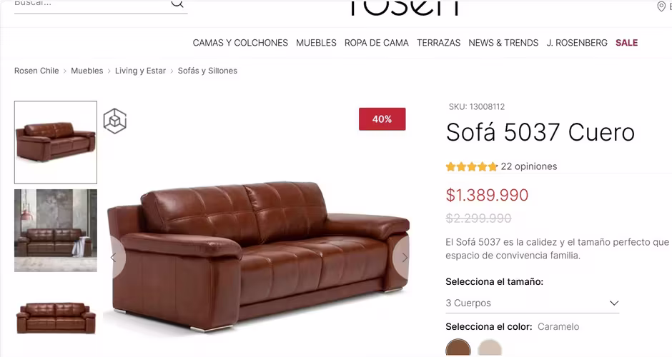Viewport: 672px width, 357px height.
Task: Select the Caramelo brown color swatch
Action: tap(458, 348)
